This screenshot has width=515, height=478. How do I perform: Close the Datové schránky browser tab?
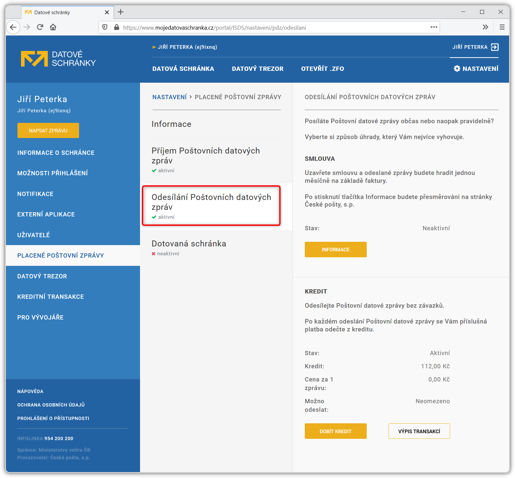[107, 12]
